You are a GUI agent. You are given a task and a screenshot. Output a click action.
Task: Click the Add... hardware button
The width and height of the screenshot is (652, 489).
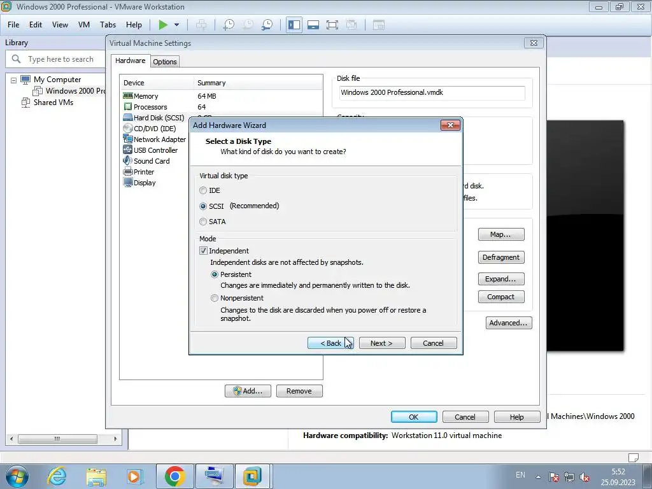(248, 391)
